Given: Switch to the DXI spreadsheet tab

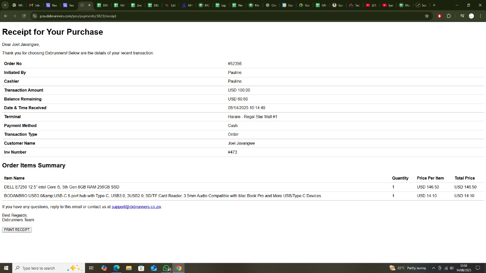Looking at the screenshot, I should click(x=103, y=5).
